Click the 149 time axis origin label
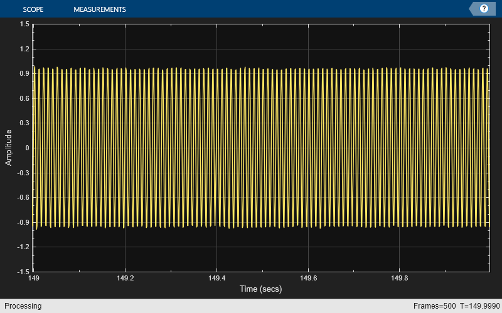The image size is (502, 313). [34, 278]
